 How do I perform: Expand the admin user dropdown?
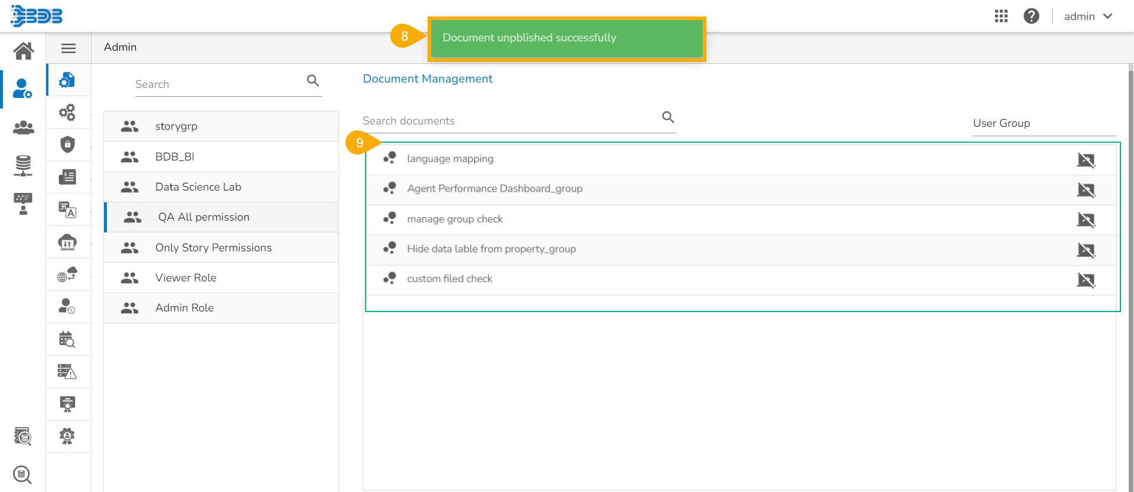1088,17
